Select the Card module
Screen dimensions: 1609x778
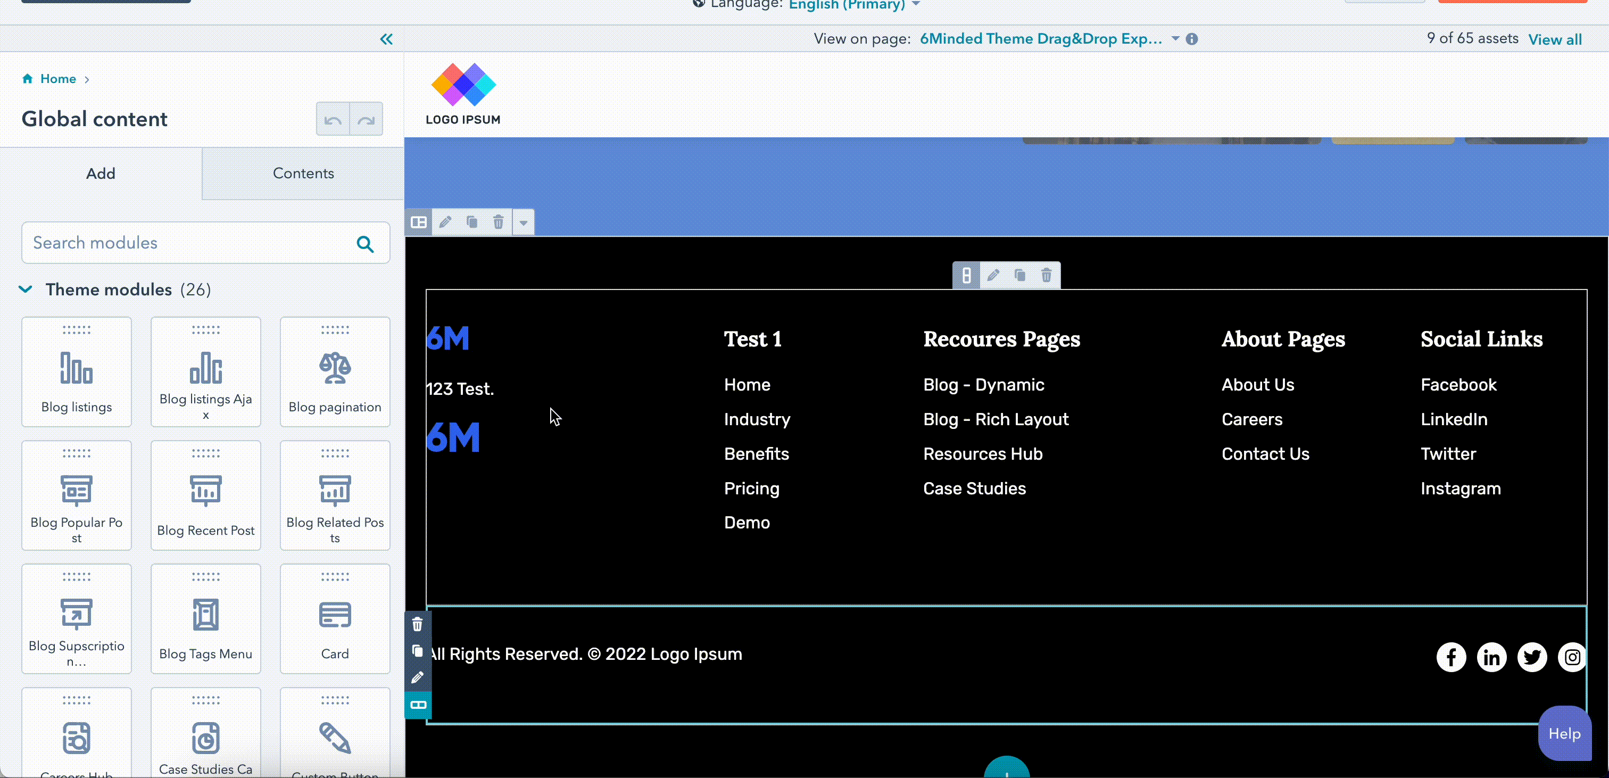(335, 619)
